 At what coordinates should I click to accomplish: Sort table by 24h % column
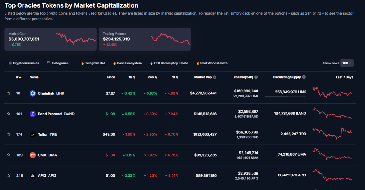click(152, 77)
